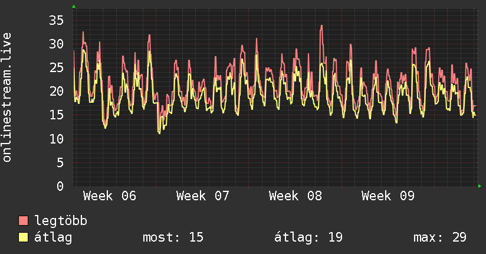Select the Week 08 axis label
486x254 pixels.
tap(295, 196)
